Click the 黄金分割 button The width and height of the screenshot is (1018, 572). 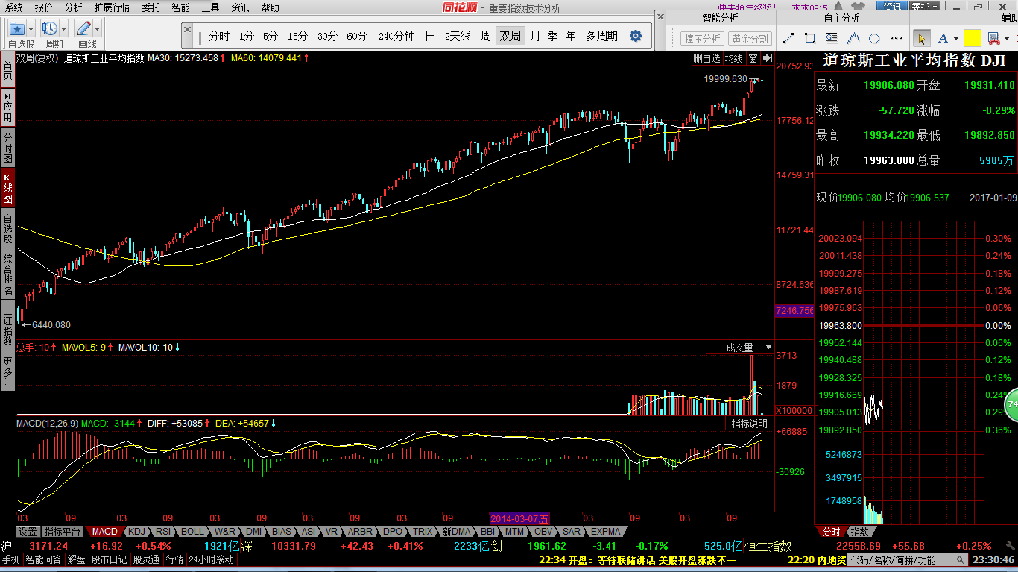pos(750,39)
